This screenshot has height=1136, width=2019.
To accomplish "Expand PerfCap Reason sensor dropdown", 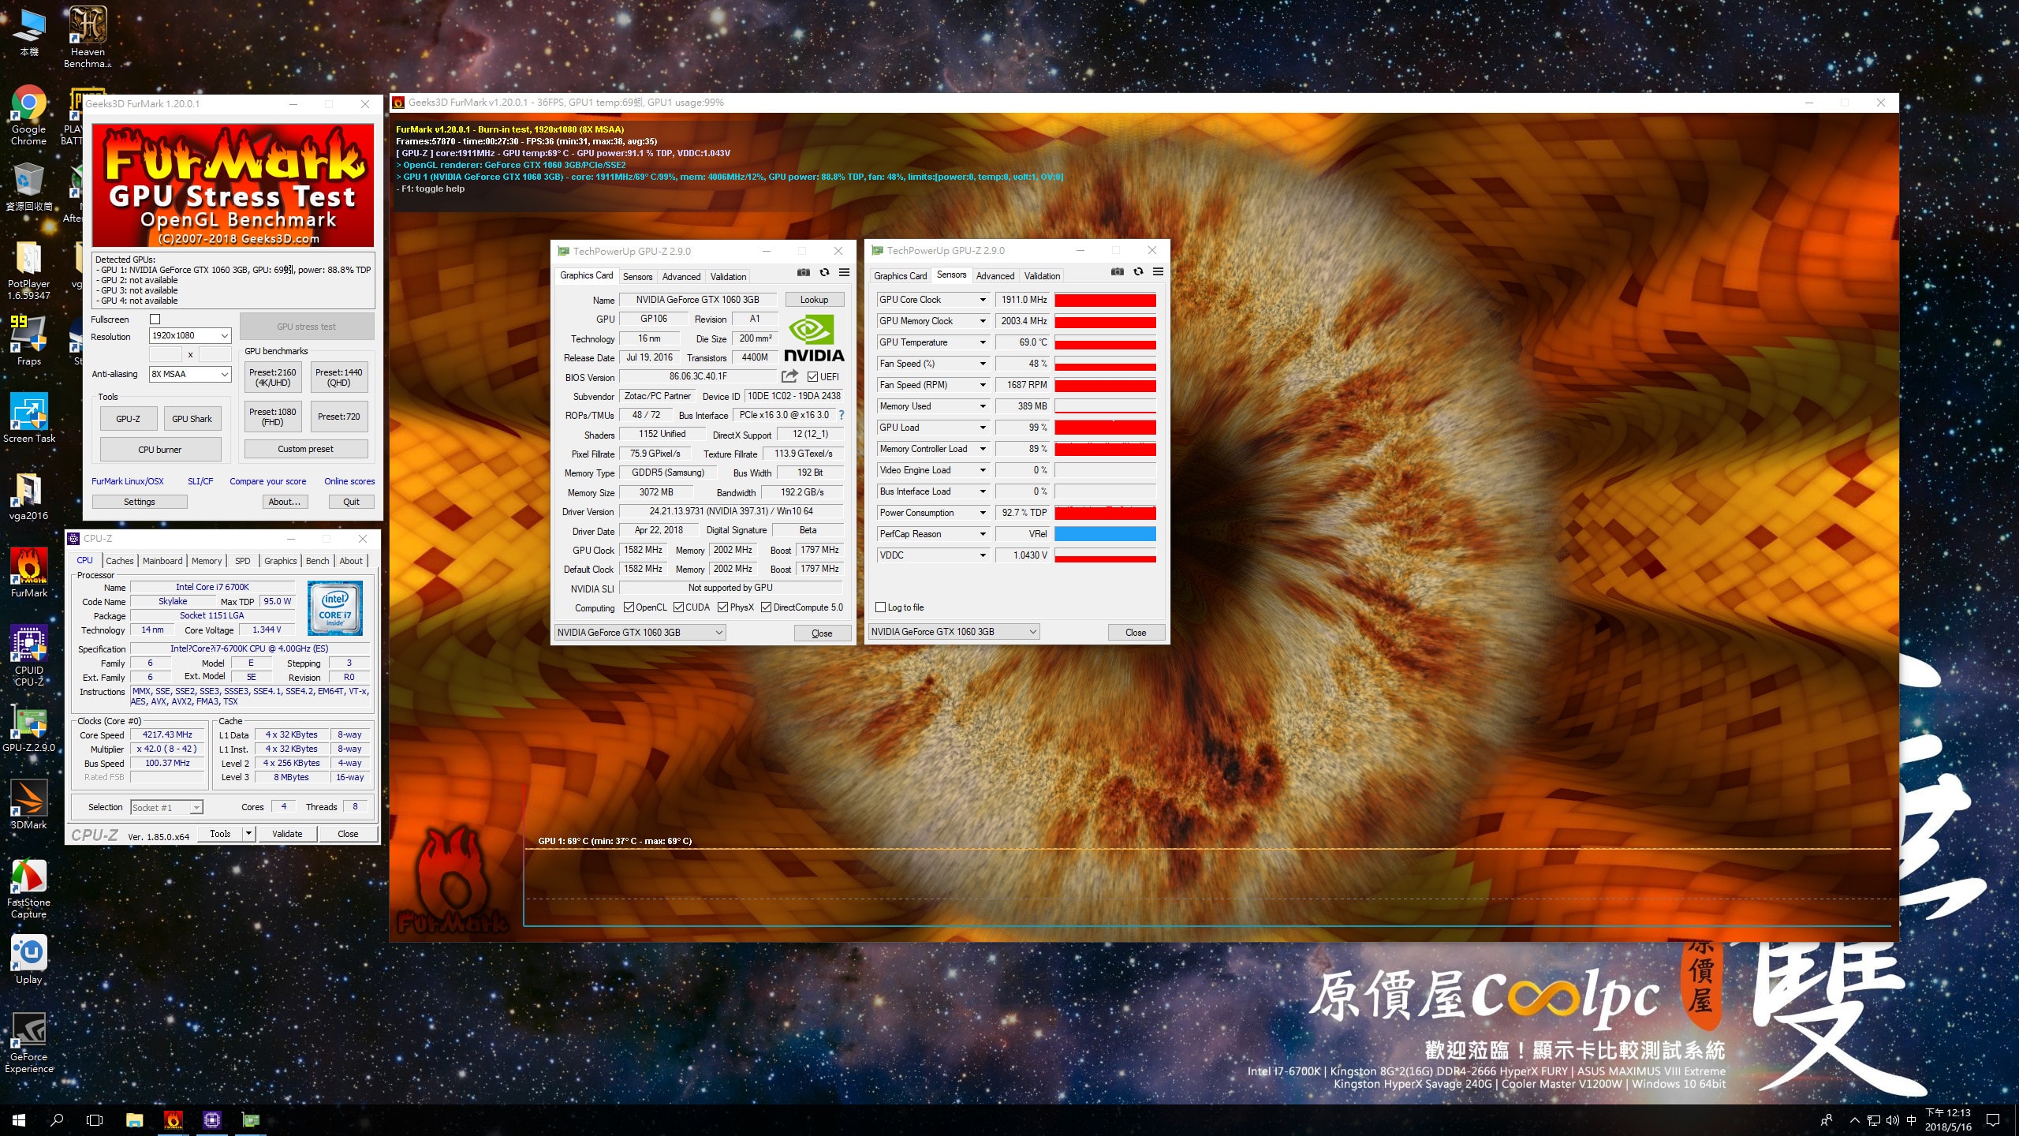I will [x=983, y=534].
